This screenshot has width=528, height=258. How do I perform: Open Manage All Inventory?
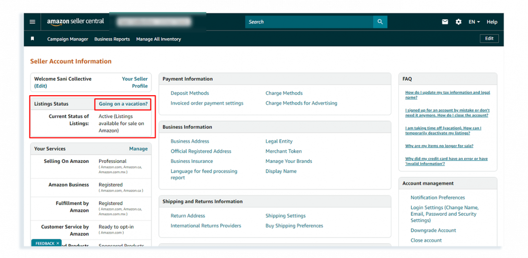point(158,39)
